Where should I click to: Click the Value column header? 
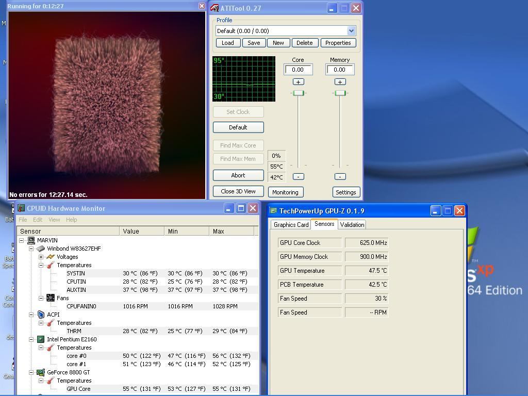point(142,231)
